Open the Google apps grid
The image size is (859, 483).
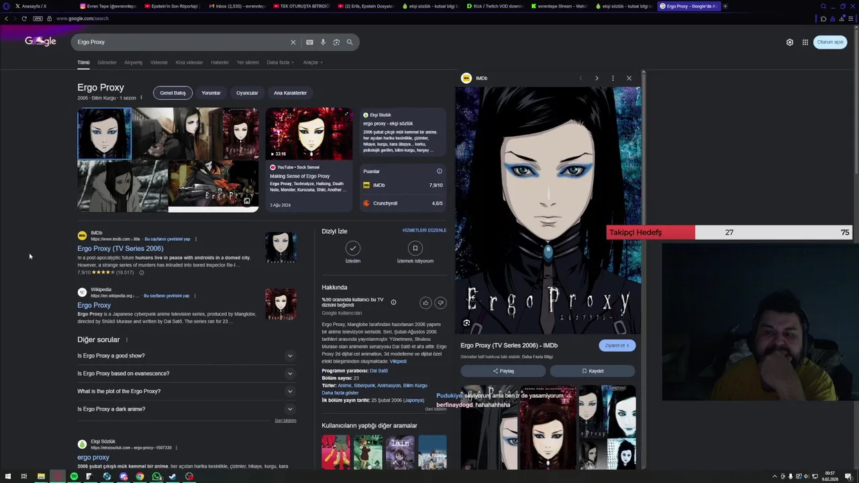coord(805,42)
